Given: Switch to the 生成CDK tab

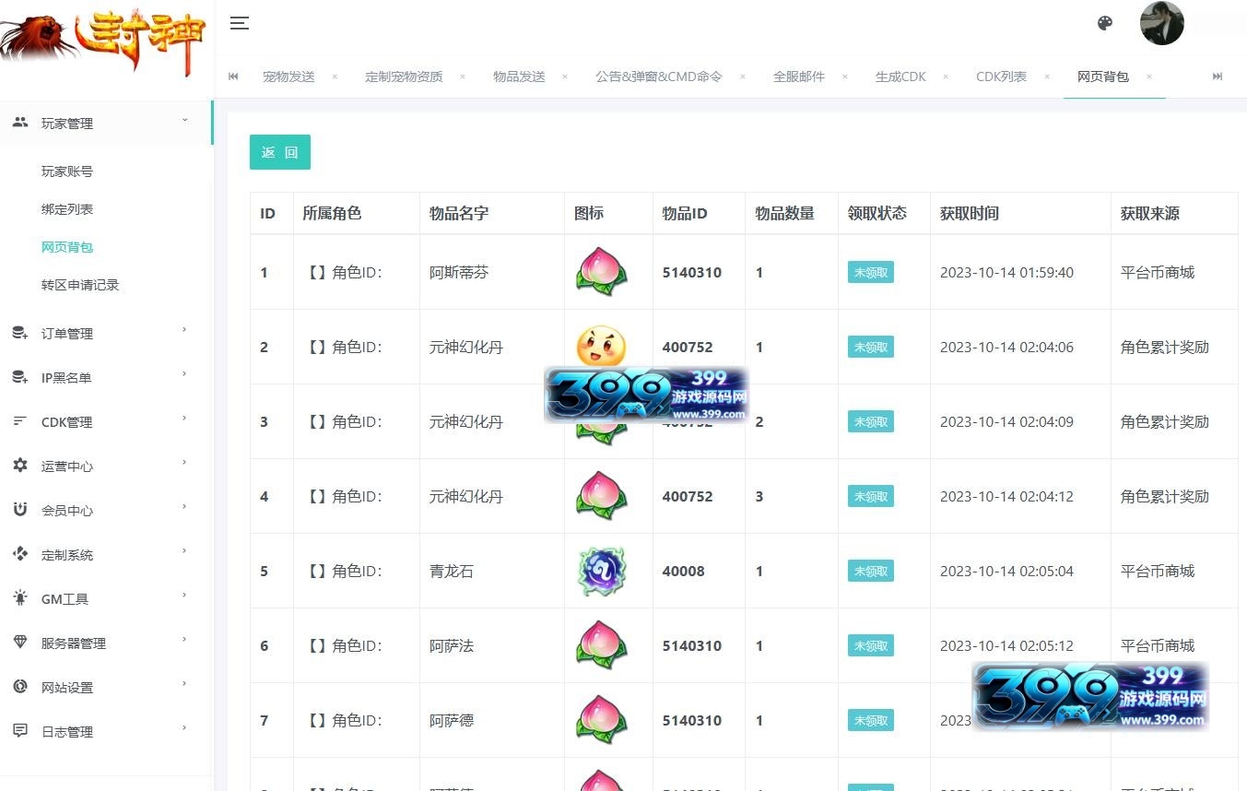Looking at the screenshot, I should click(900, 77).
